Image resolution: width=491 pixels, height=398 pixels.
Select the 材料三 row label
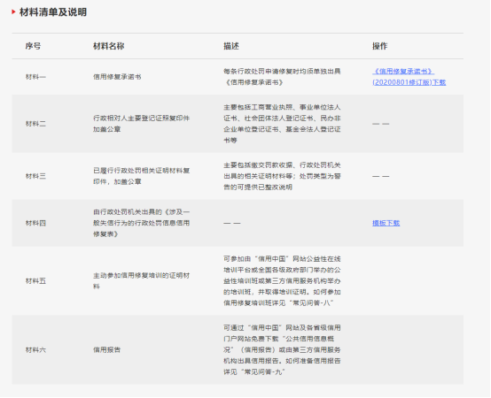click(x=35, y=176)
